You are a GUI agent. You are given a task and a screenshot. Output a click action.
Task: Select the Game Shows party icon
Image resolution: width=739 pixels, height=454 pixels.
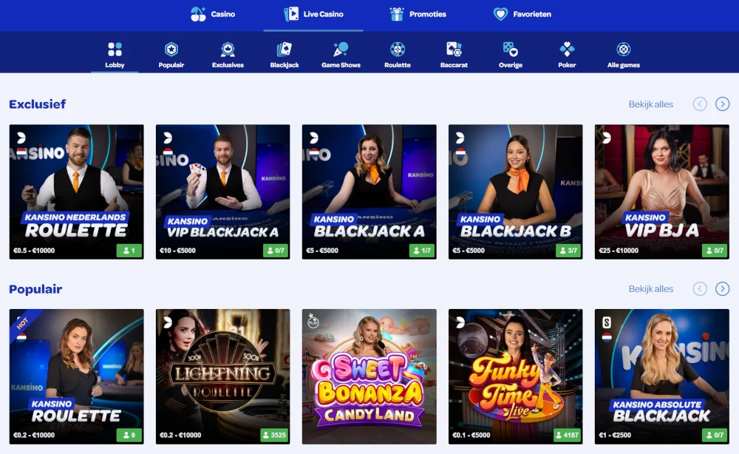click(341, 49)
